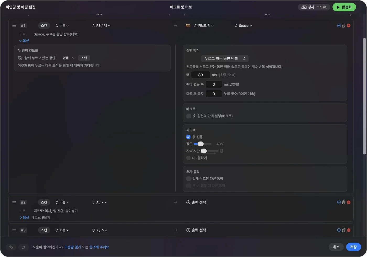Check 길게 누르면 다른 동작
This screenshot has width=367, height=257.
click(188, 179)
